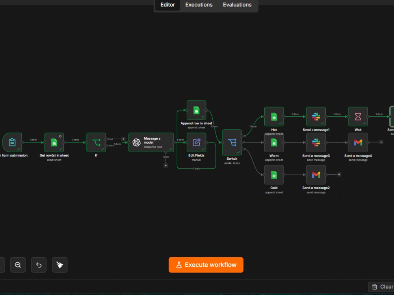The width and height of the screenshot is (394, 295).
Task: Open the Send a message2 Gmail node
Action: (x=316, y=175)
